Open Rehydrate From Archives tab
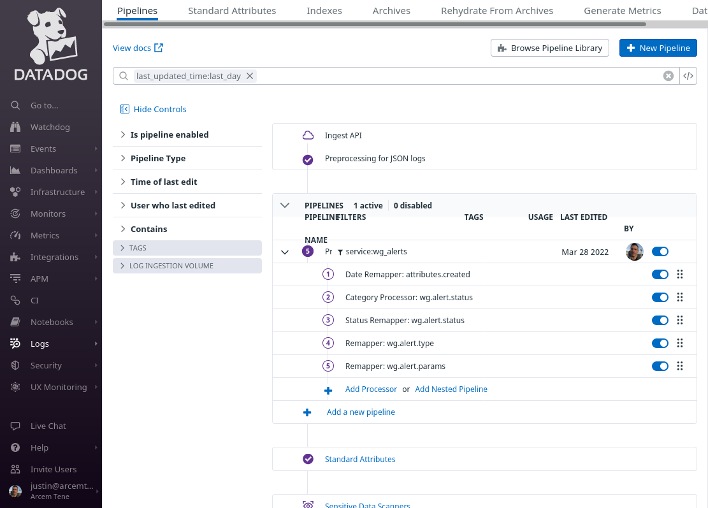 [496, 10]
